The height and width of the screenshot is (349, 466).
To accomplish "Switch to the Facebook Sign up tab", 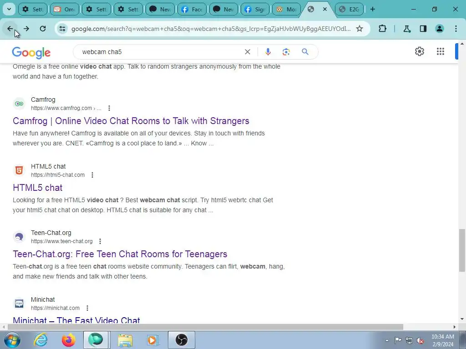I will [255, 9].
